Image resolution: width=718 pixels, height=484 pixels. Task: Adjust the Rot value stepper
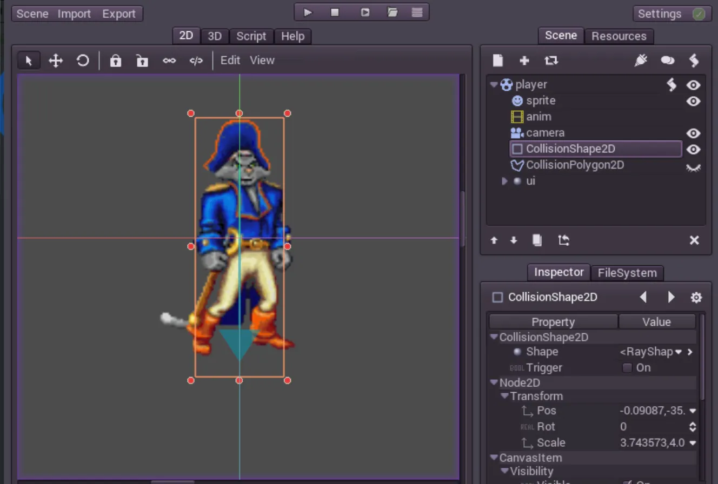[x=693, y=427]
